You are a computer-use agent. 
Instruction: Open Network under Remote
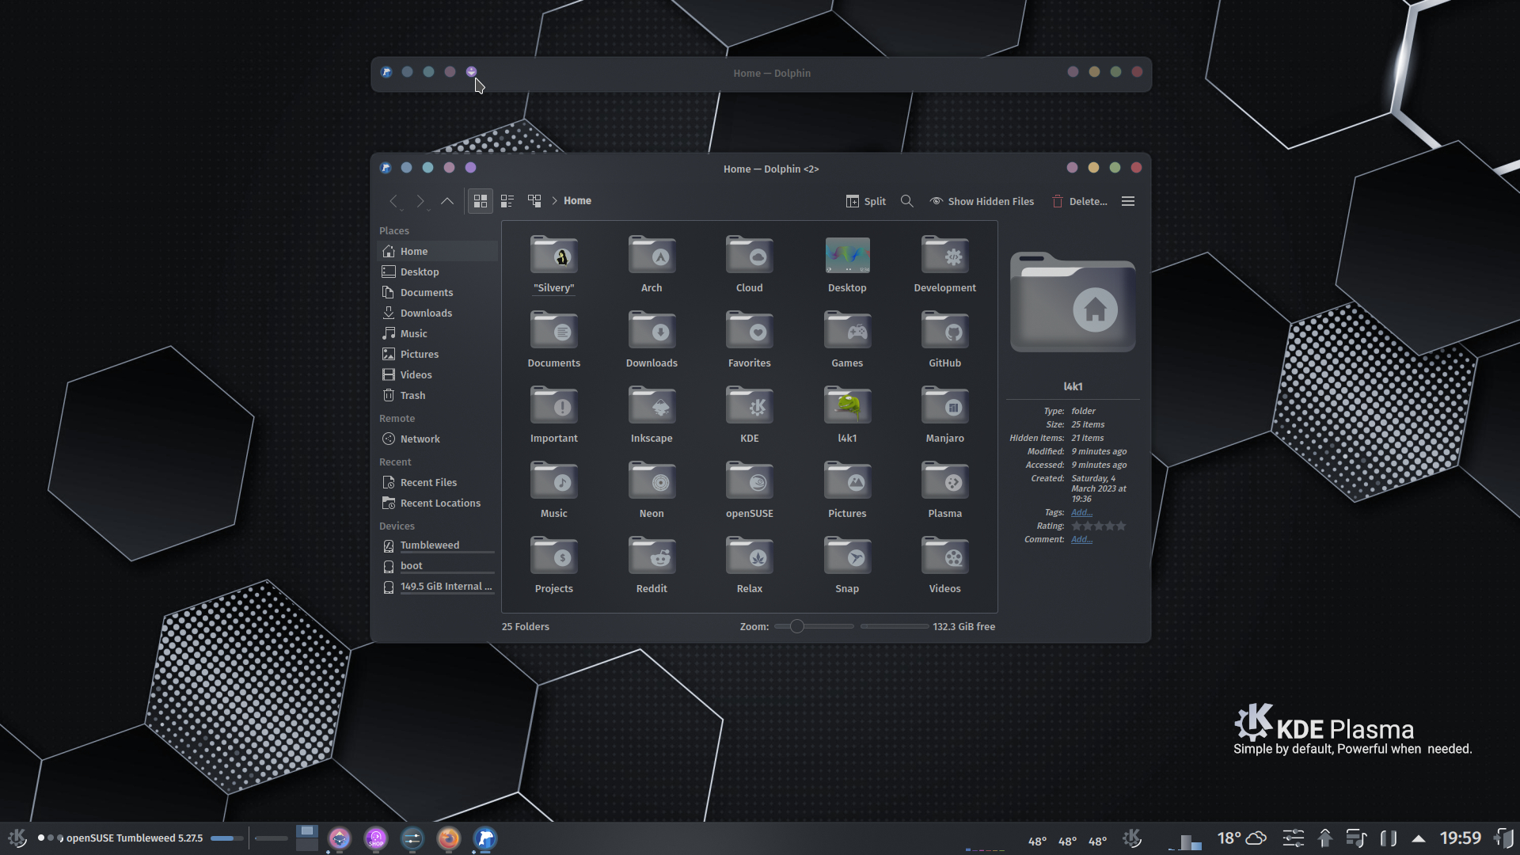(x=439, y=439)
